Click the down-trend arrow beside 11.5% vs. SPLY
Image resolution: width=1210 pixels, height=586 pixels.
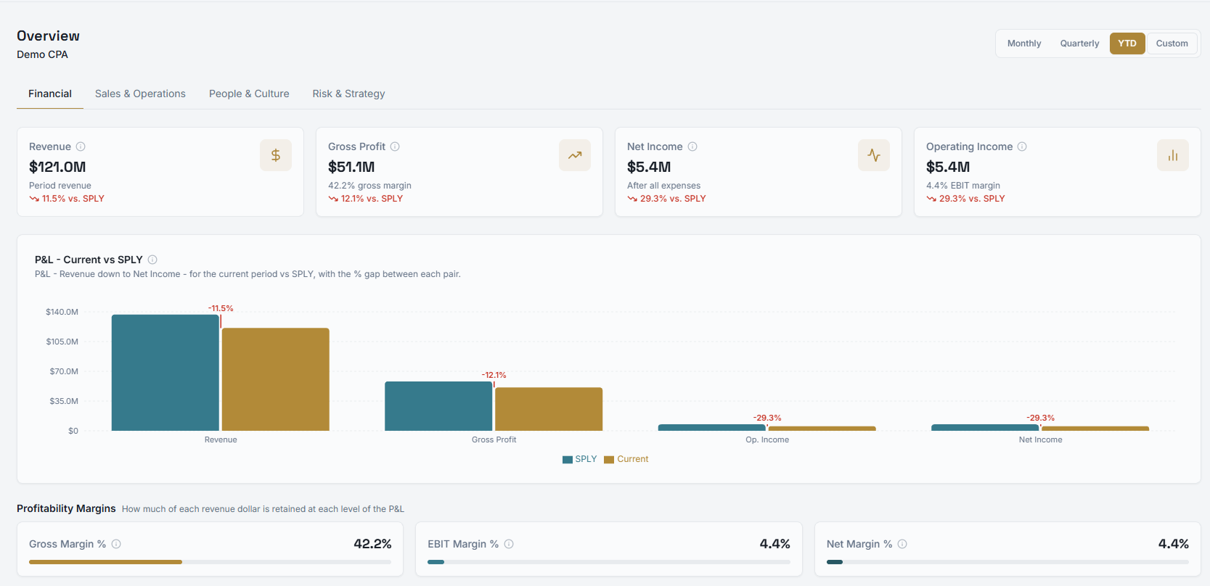34,199
